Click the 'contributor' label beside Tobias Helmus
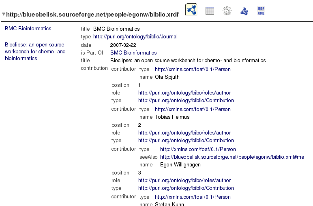Image resolution: width=313 pixels, height=206 pixels. [123, 109]
